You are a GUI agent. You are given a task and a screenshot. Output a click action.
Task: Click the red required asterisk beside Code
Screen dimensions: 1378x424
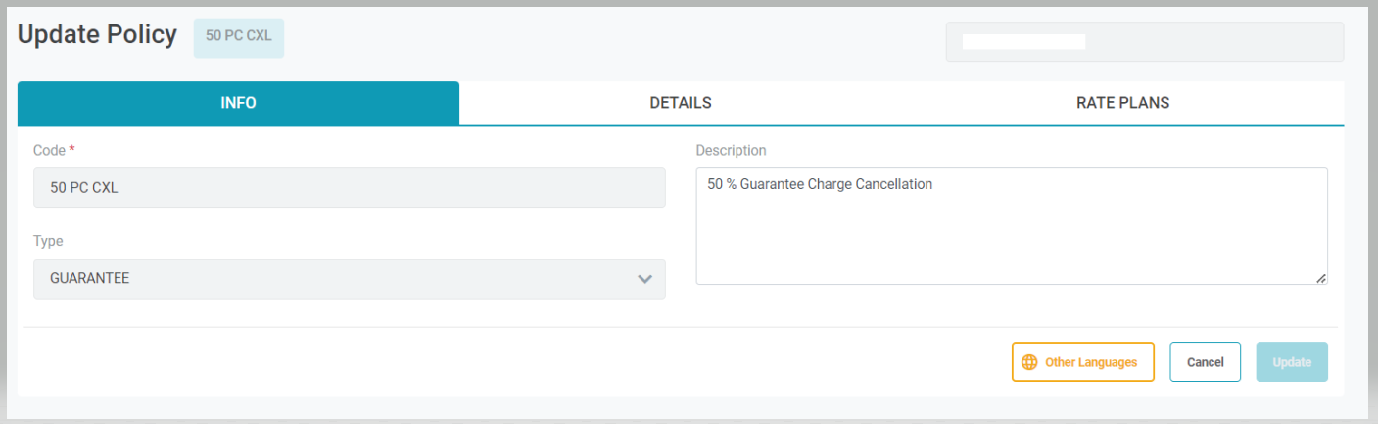pyautogui.click(x=71, y=151)
